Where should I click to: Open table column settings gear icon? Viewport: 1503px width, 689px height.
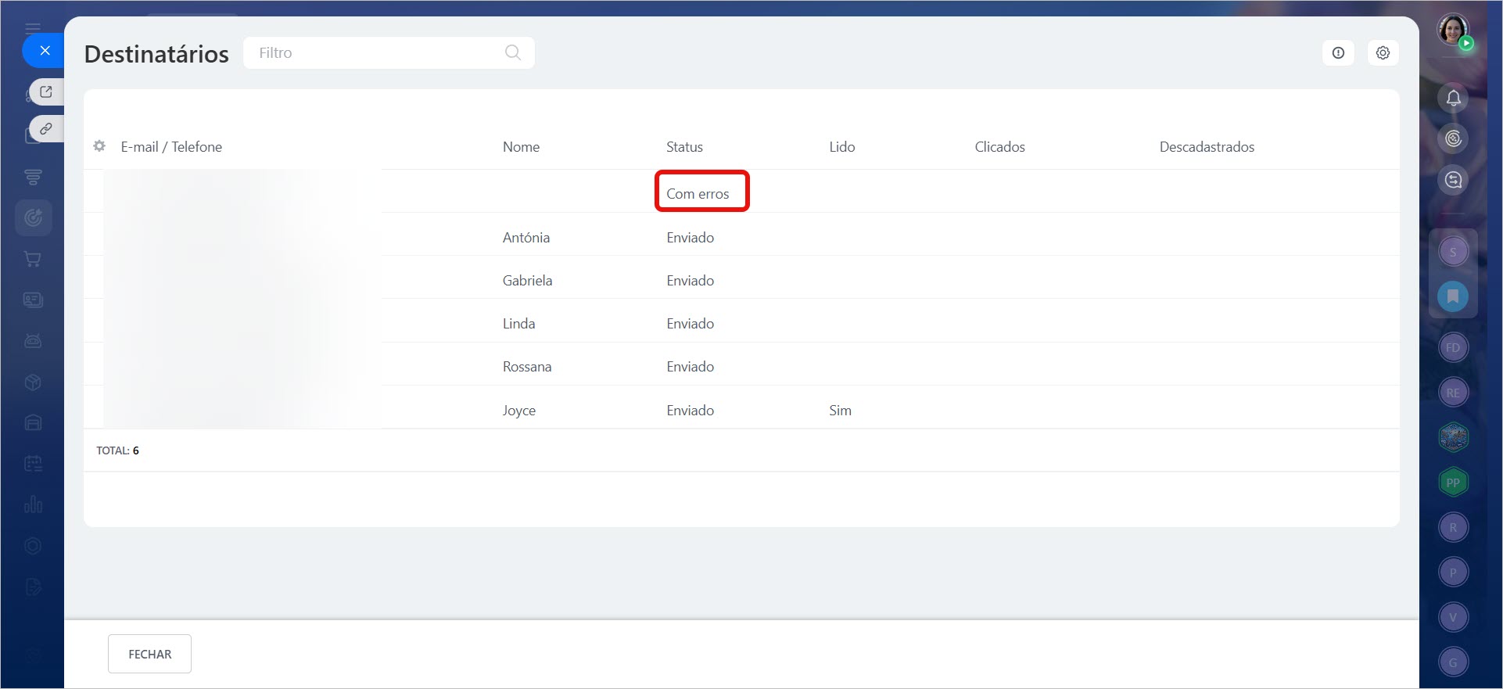click(x=99, y=146)
